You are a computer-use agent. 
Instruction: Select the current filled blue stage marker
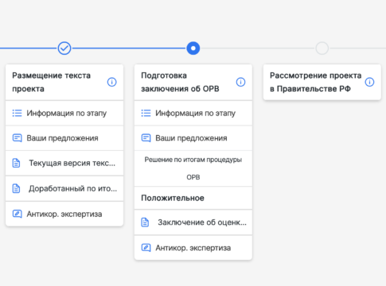click(193, 48)
